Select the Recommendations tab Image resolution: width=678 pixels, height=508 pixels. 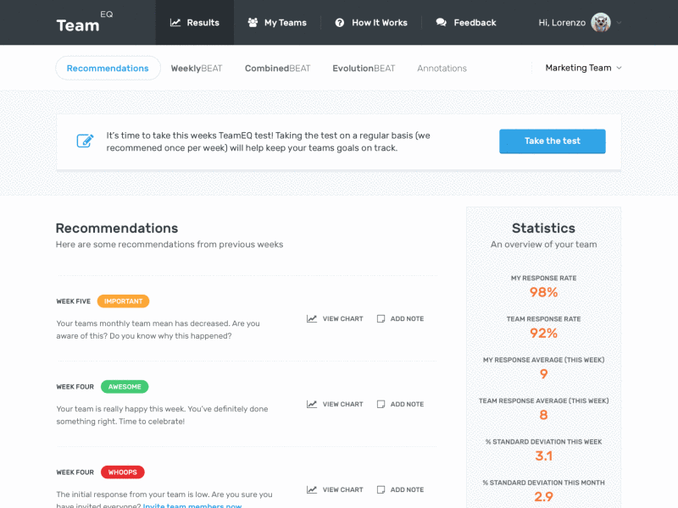(x=108, y=67)
